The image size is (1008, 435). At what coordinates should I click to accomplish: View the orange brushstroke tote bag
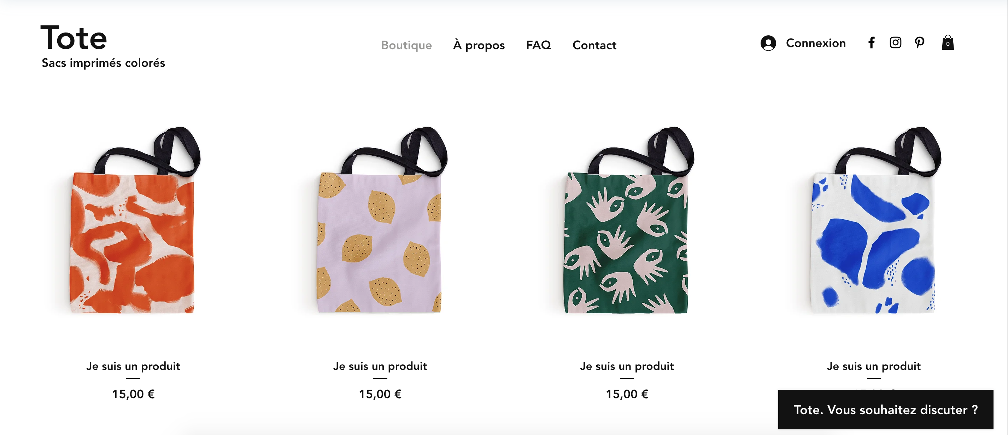(133, 220)
